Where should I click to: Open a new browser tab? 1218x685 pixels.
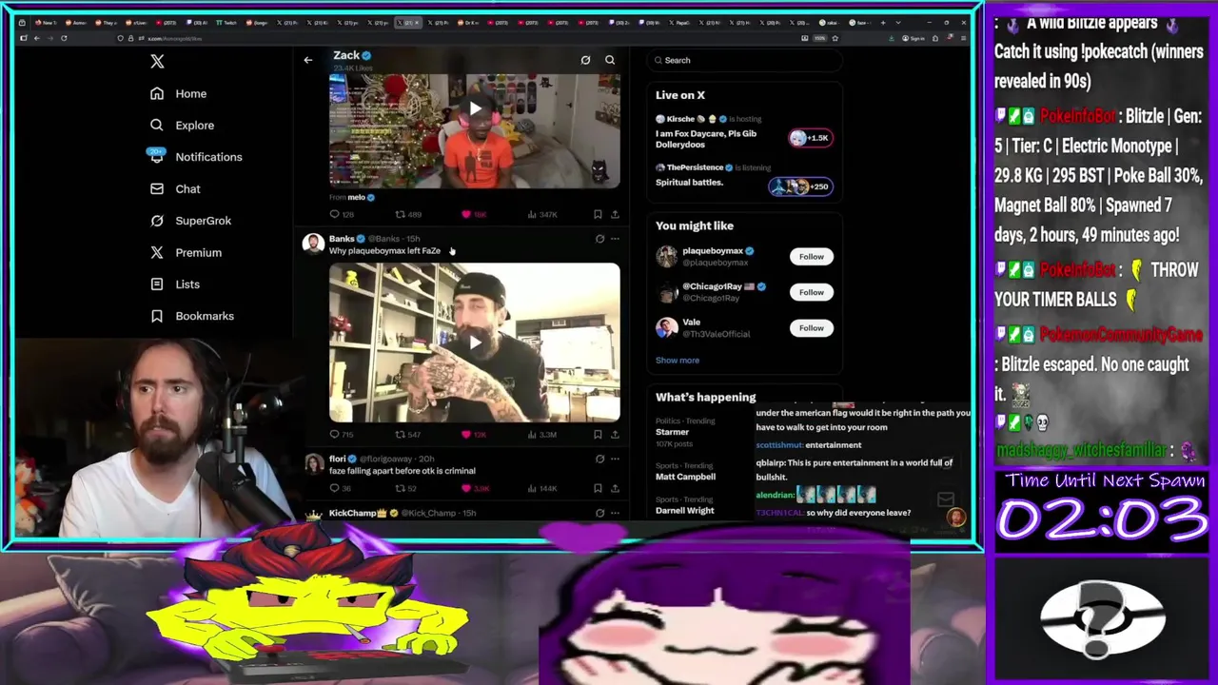(x=882, y=22)
